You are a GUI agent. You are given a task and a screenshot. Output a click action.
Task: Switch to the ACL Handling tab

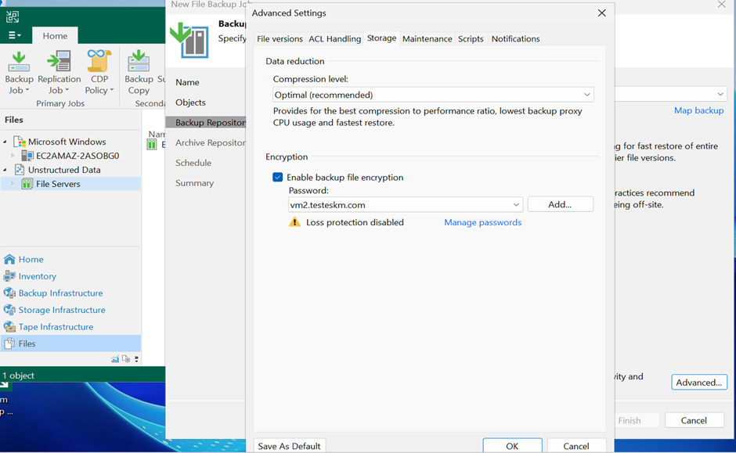(x=334, y=39)
